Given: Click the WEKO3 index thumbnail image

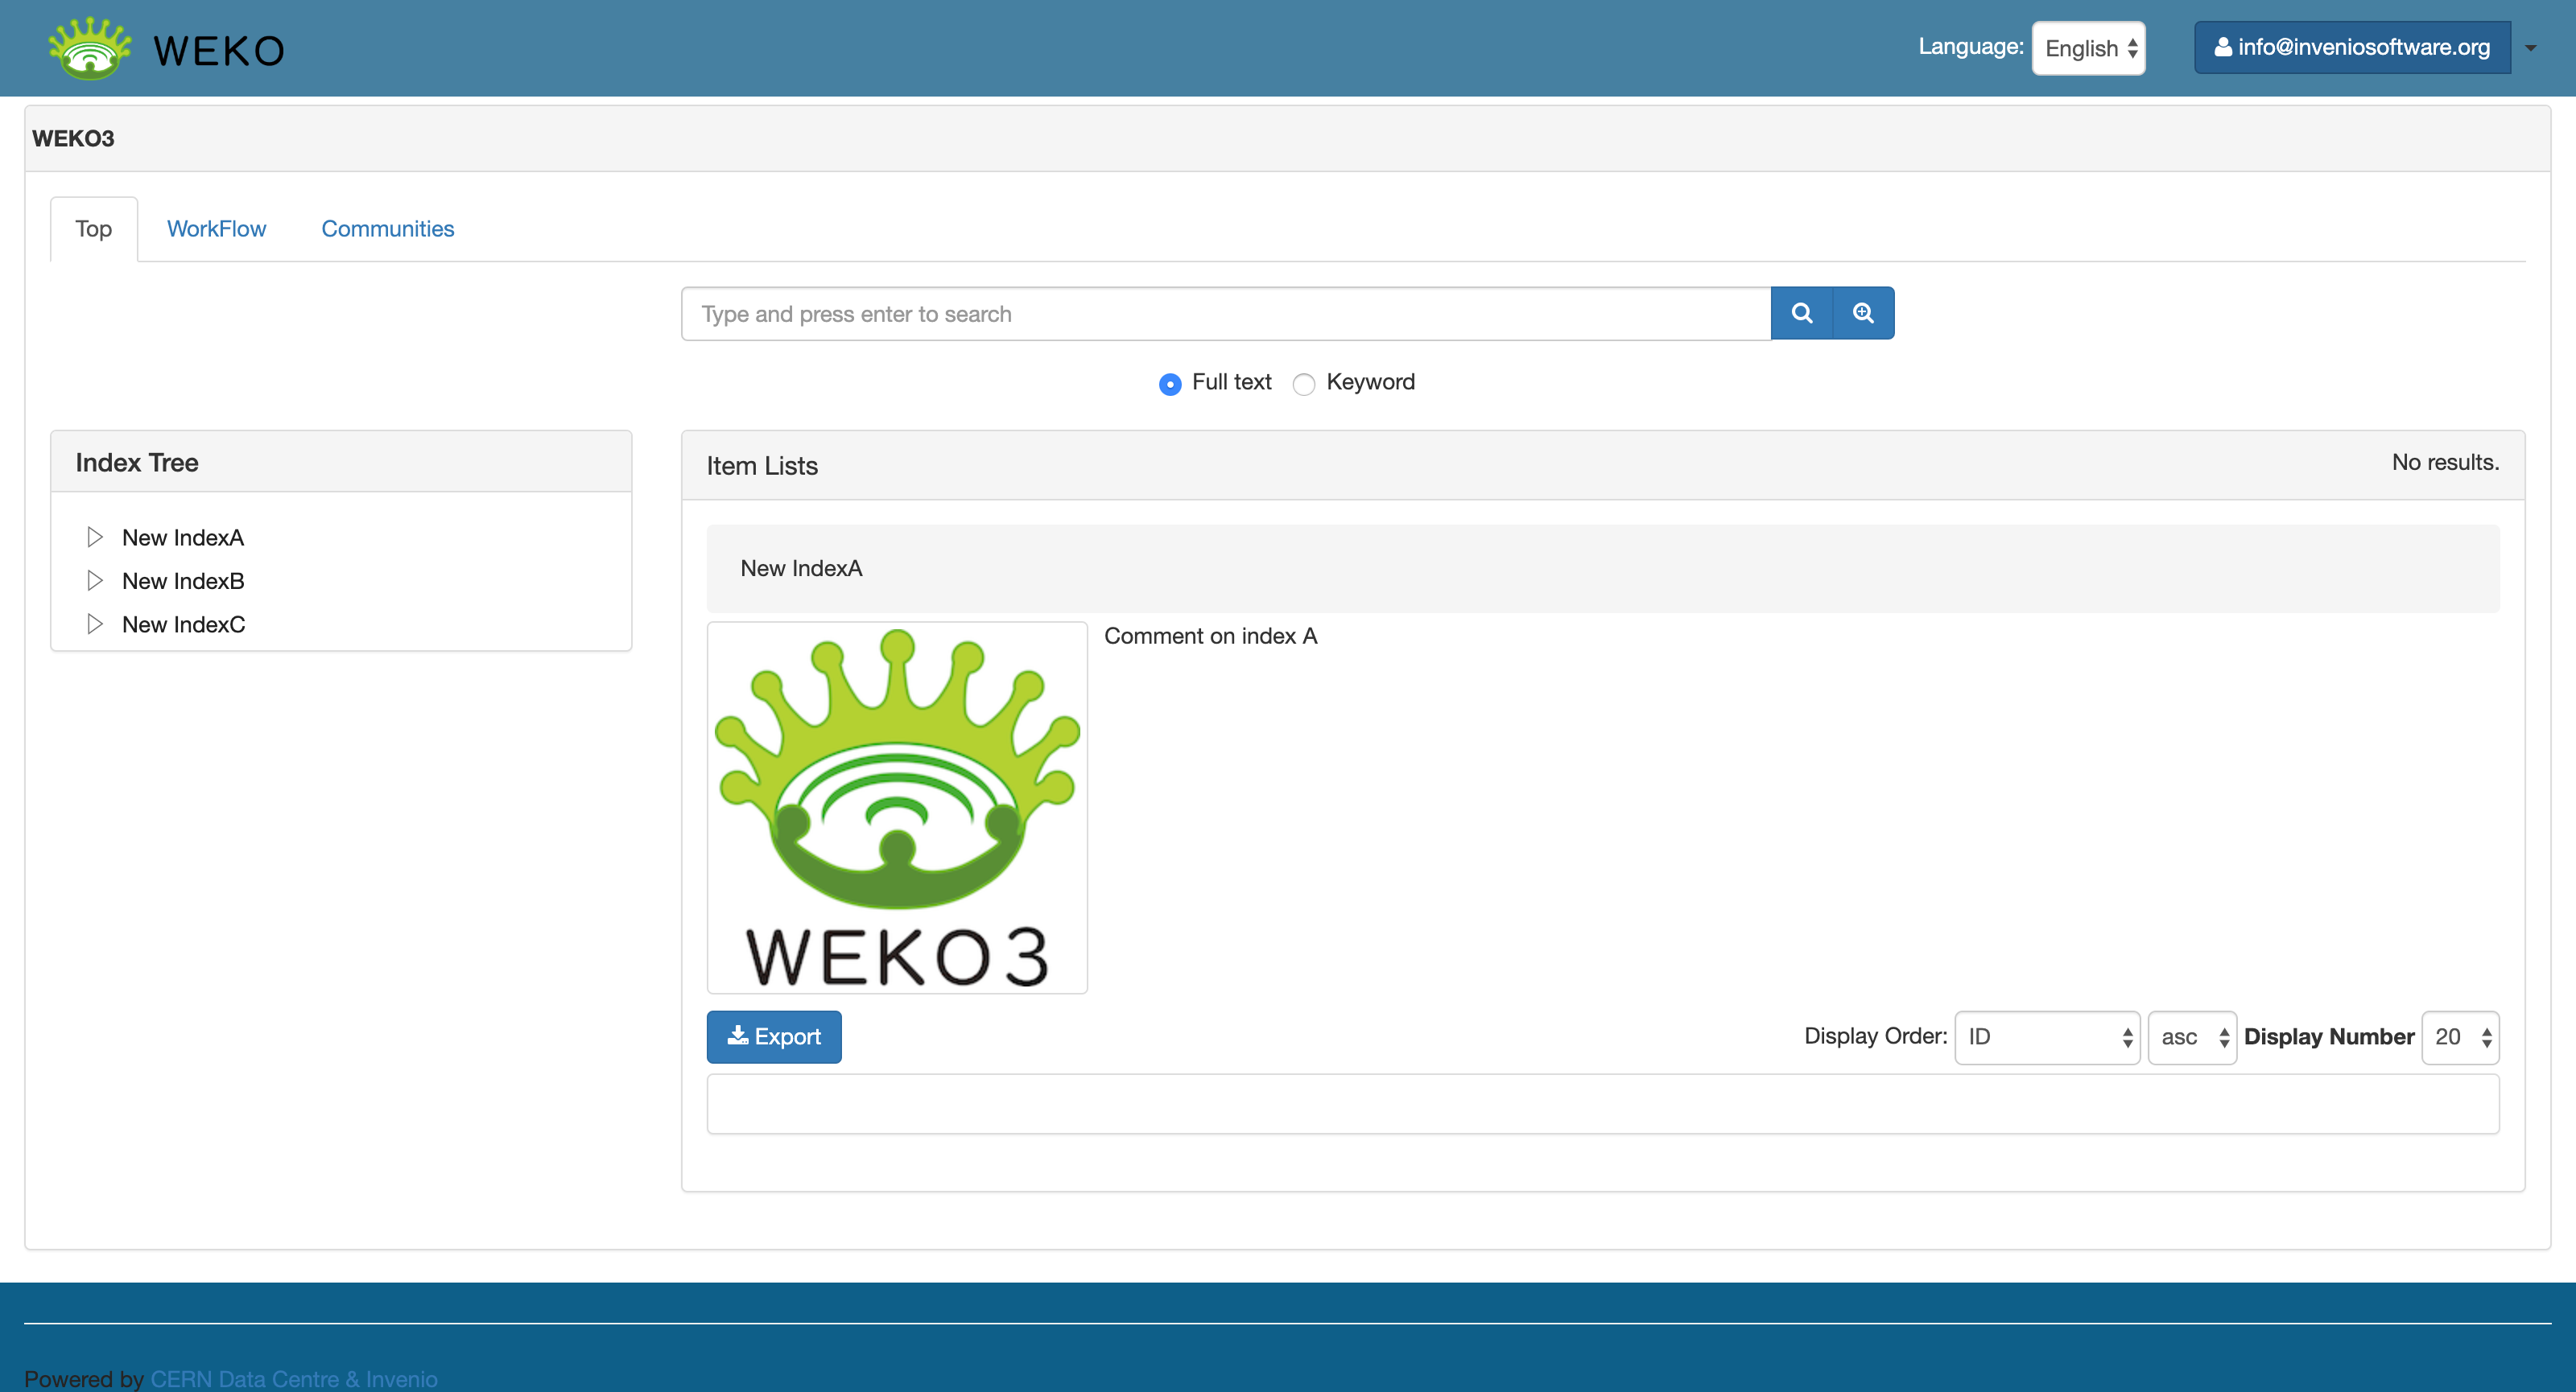Looking at the screenshot, I should [897, 807].
